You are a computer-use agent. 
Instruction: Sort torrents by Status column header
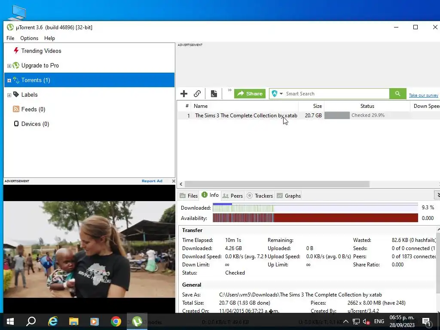[367, 106]
